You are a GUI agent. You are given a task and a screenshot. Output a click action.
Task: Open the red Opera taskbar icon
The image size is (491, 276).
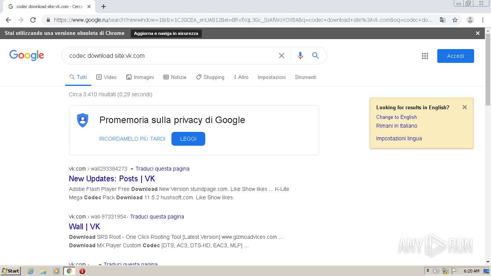click(82, 271)
